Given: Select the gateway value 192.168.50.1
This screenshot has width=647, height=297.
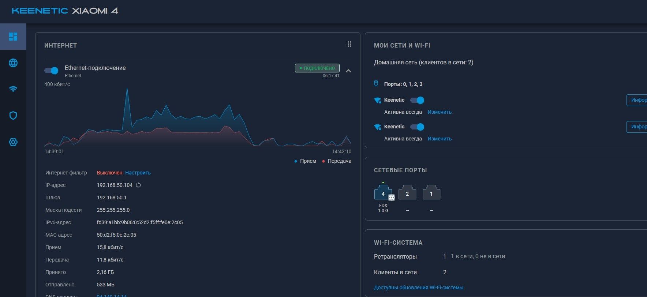Looking at the screenshot, I should (112, 198).
